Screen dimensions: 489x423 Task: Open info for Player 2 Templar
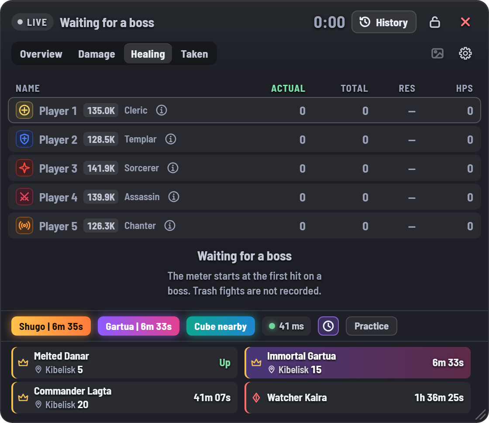click(171, 139)
